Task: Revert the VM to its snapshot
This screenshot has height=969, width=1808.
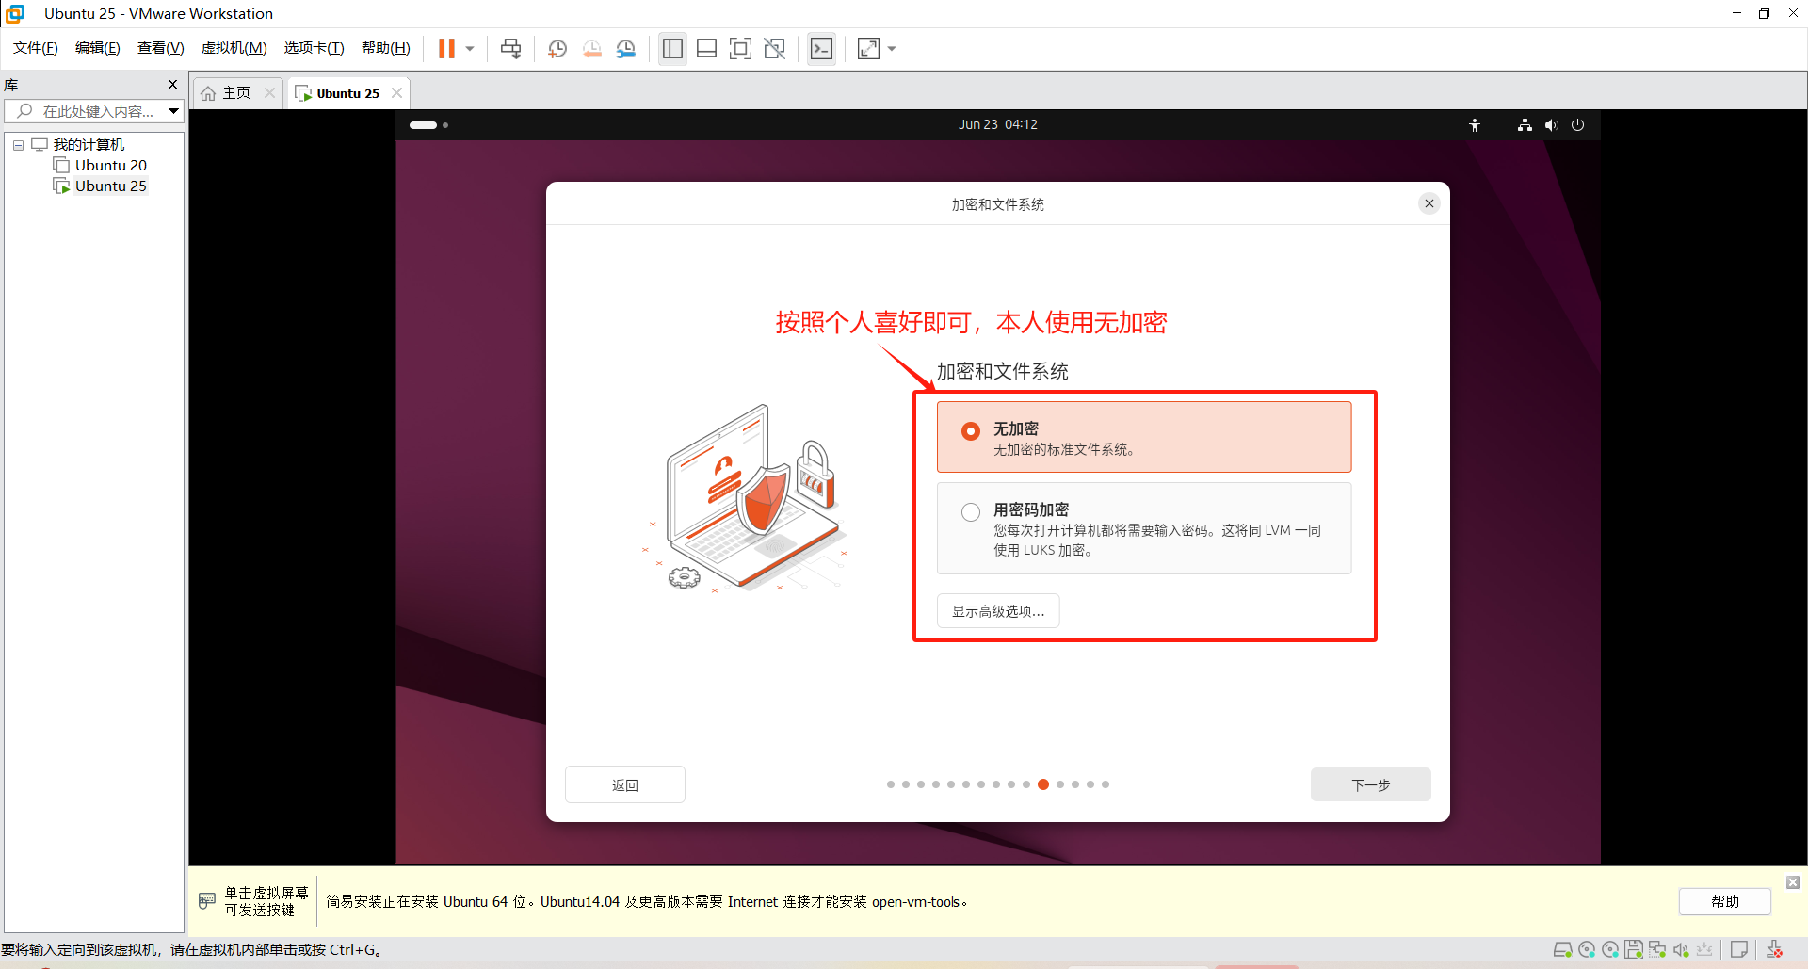Action: pyautogui.click(x=592, y=48)
